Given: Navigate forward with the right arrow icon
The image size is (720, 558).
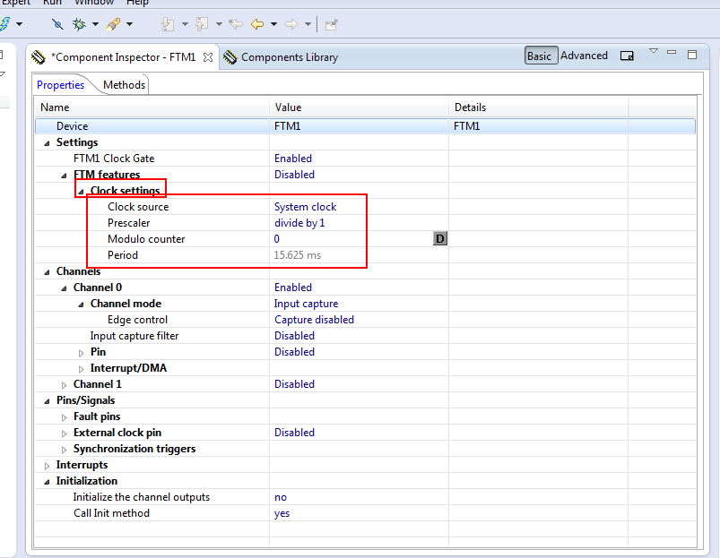Looking at the screenshot, I should 291,24.
